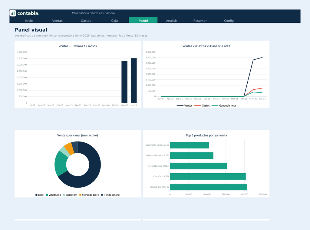Viewport: 310px width, 230px height.
Task: Click the Mercado Libre legend swatch
Action: click(x=80, y=195)
